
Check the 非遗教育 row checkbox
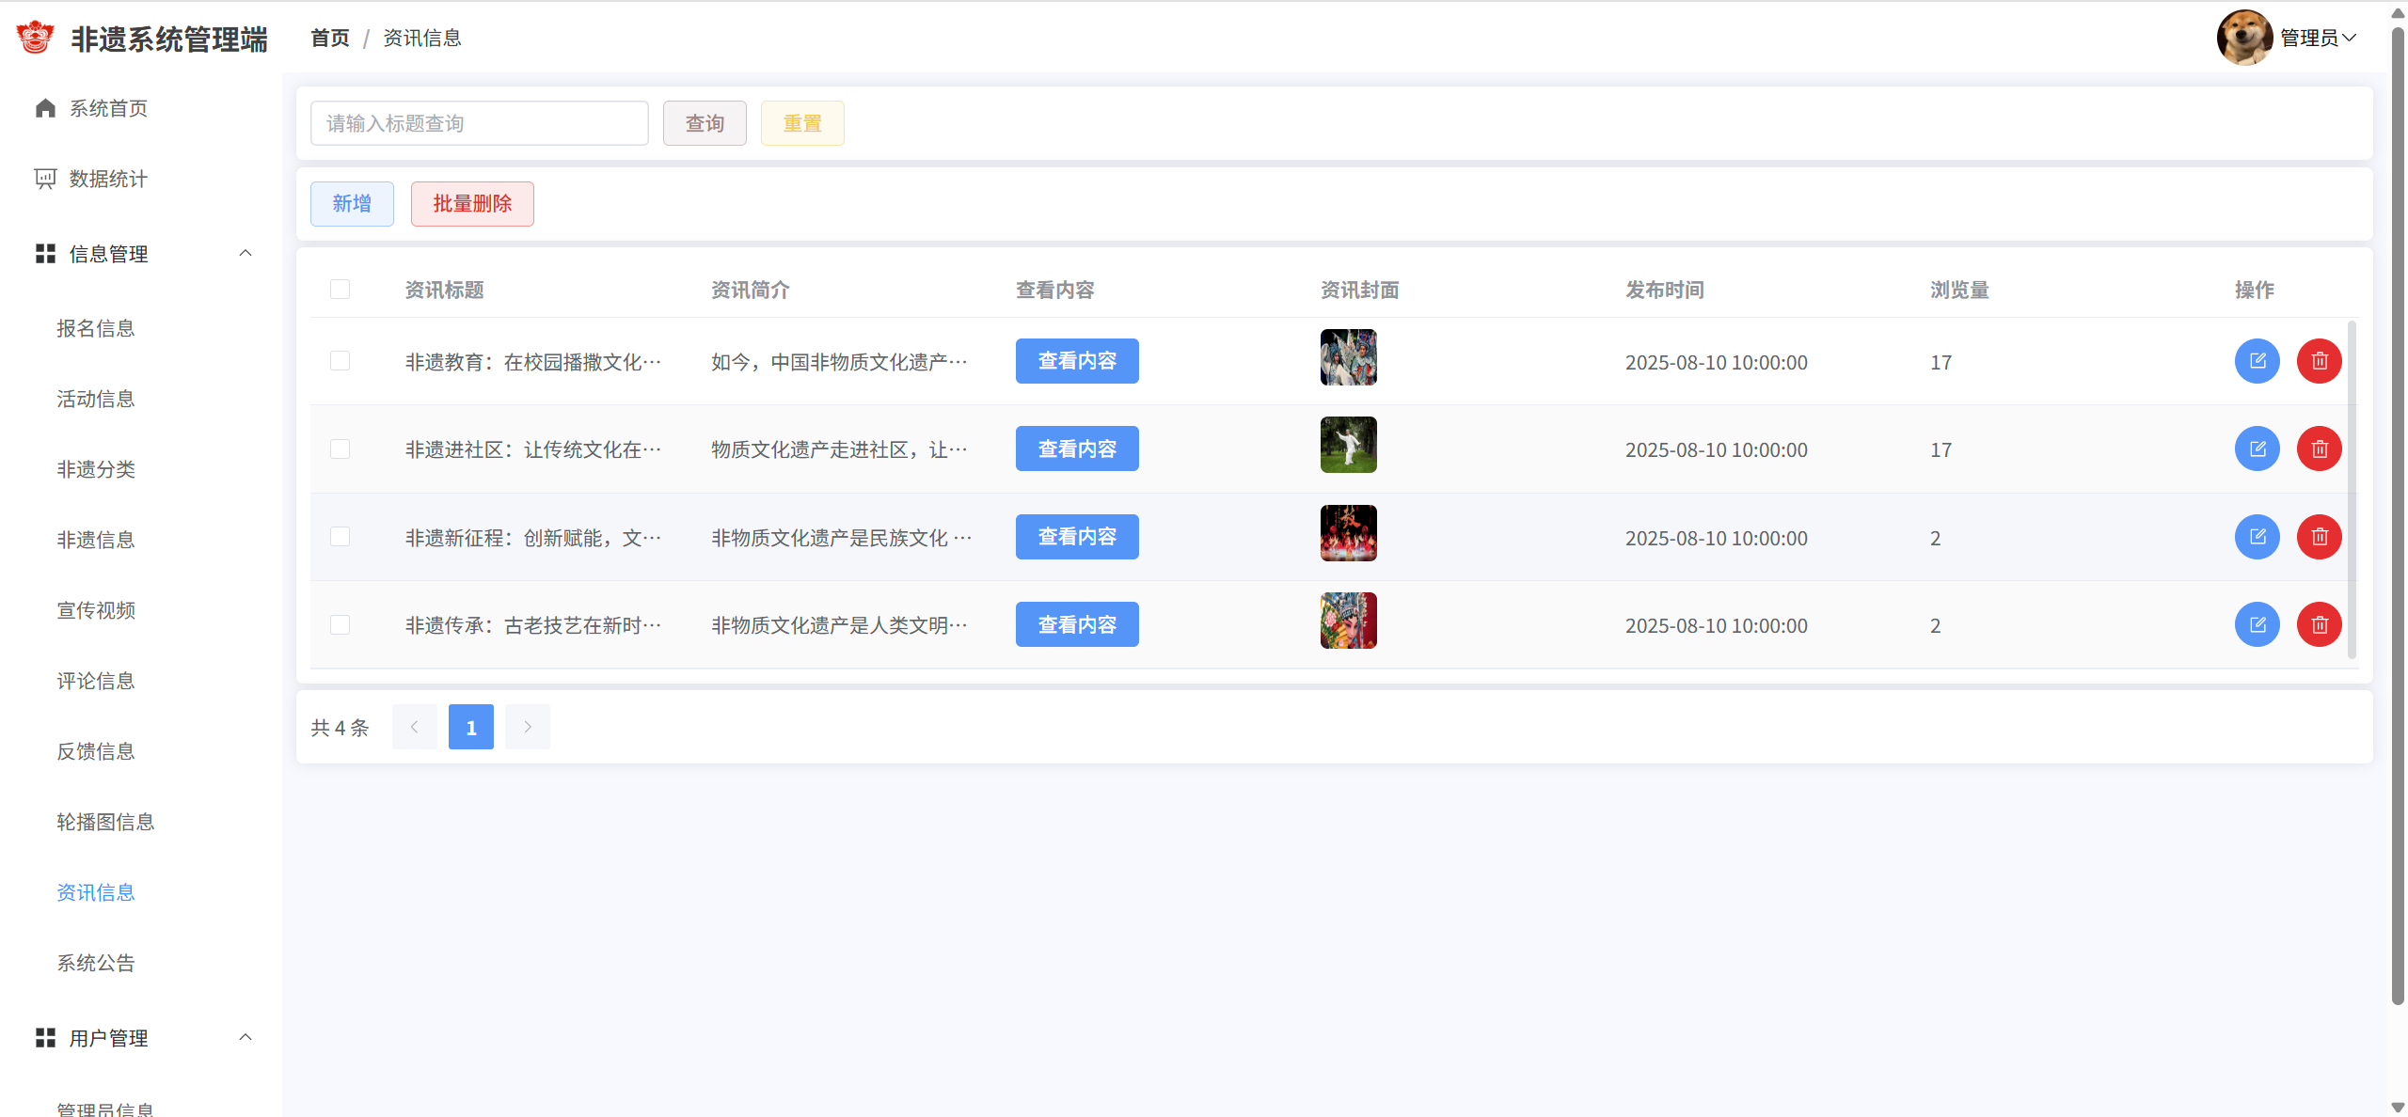(340, 361)
